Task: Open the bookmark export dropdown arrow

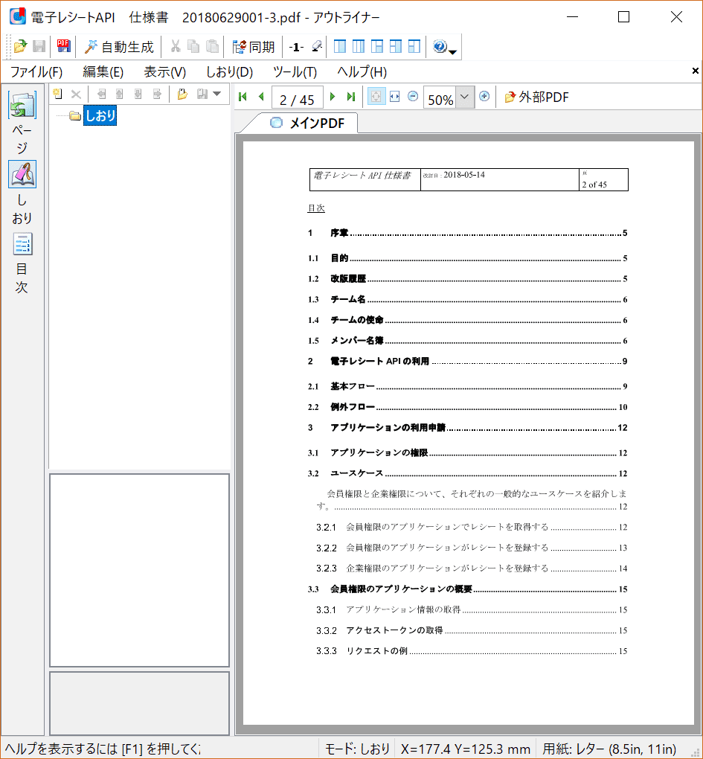Action: pos(217,95)
